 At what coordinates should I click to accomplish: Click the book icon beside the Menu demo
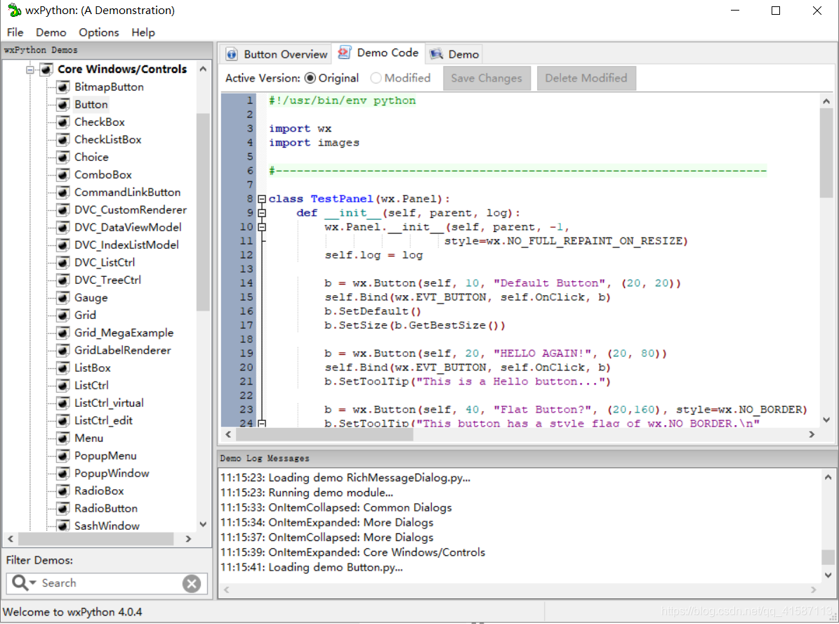62,438
